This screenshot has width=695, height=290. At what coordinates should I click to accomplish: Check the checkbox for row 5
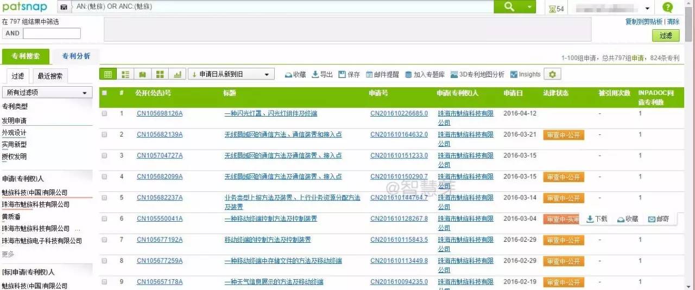[x=104, y=198]
